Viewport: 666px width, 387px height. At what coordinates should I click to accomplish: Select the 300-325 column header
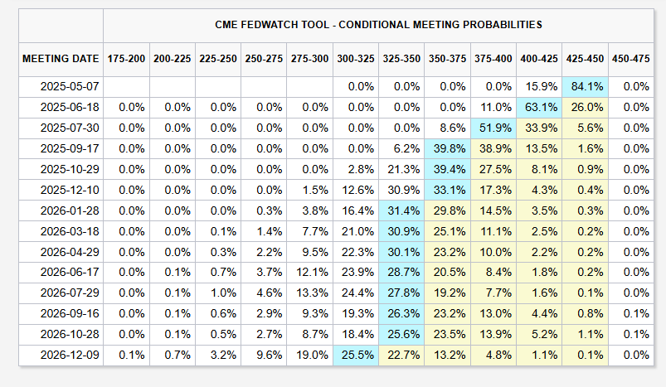click(x=356, y=59)
